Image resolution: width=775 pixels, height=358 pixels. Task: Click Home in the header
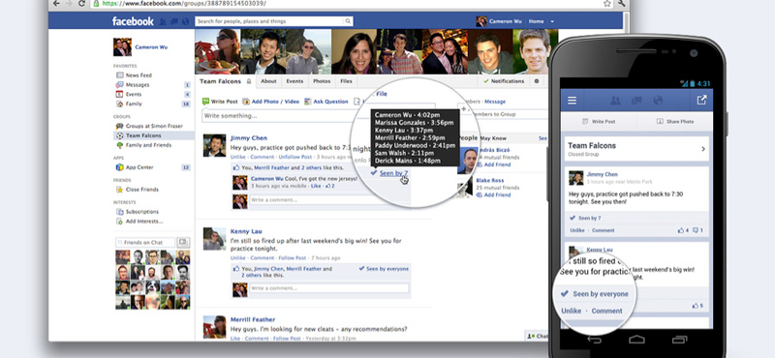point(537,21)
